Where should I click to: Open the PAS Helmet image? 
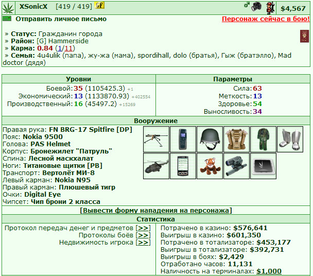210,139
